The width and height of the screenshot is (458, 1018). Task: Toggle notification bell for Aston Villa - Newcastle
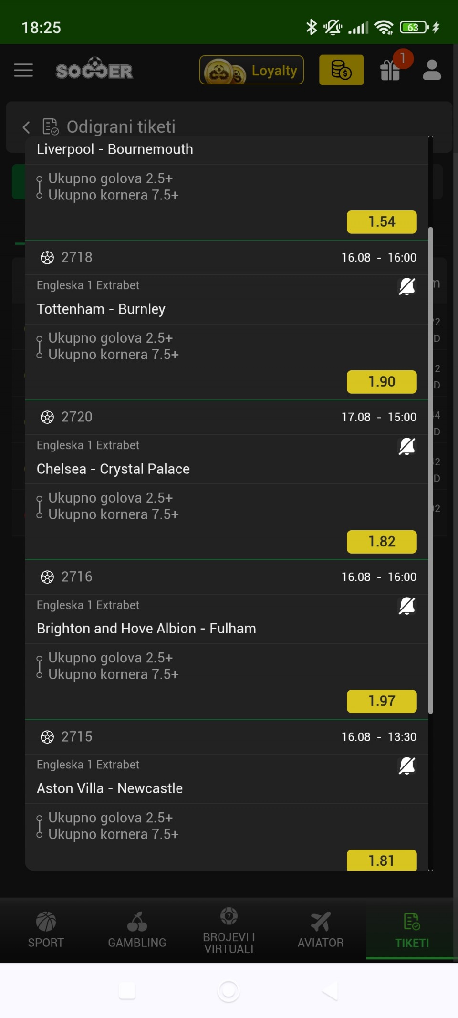tap(407, 766)
